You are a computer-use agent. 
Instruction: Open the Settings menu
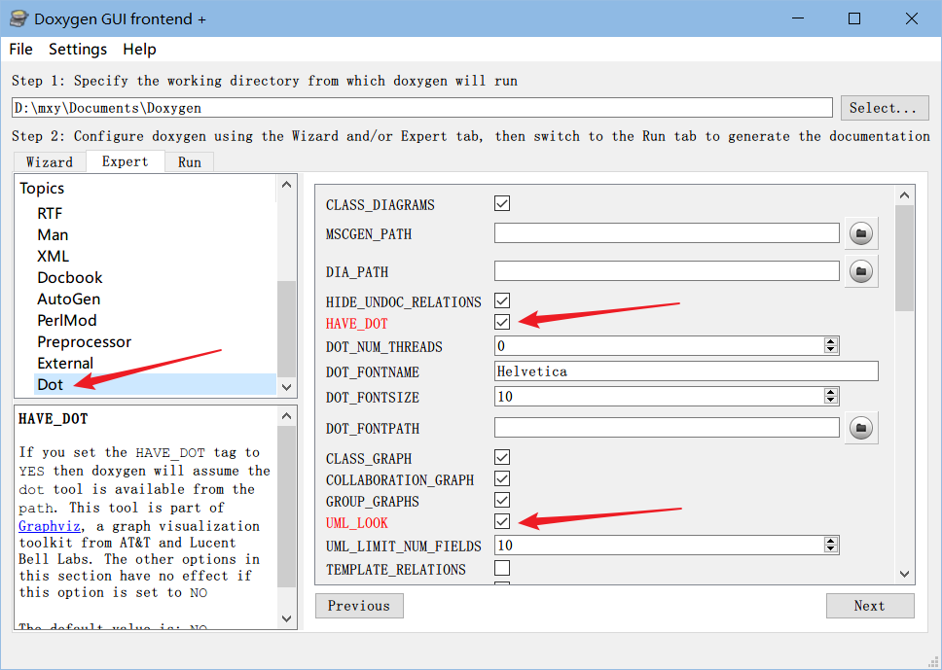coord(78,50)
